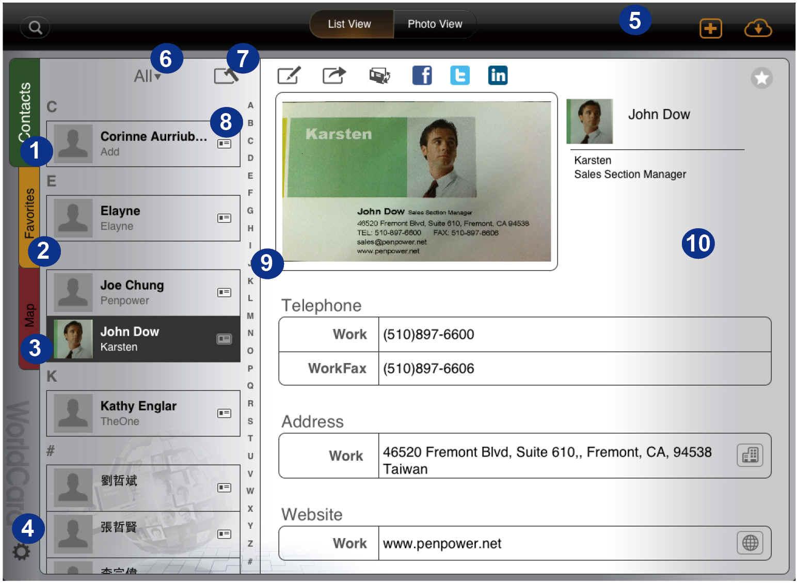Screen dimensions: 797x583
Task: Edit the contact with pencil icon
Action: 289,75
